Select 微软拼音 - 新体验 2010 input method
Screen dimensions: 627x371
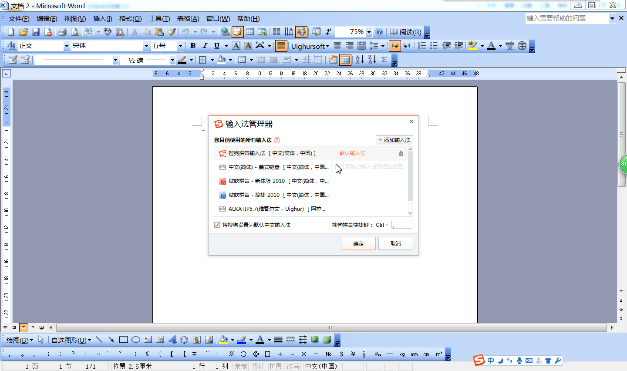coord(311,181)
